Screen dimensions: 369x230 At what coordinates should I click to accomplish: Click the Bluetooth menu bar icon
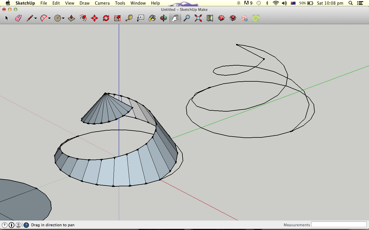pyautogui.click(x=267, y=3)
